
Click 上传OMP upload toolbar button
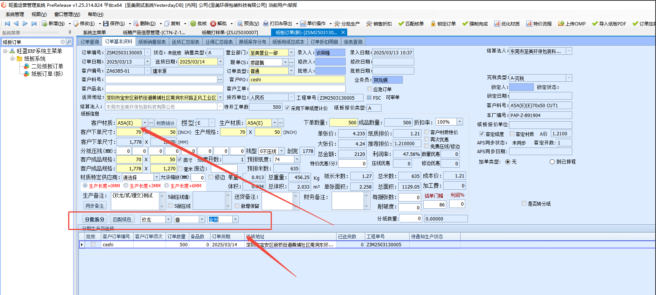(x=571, y=24)
